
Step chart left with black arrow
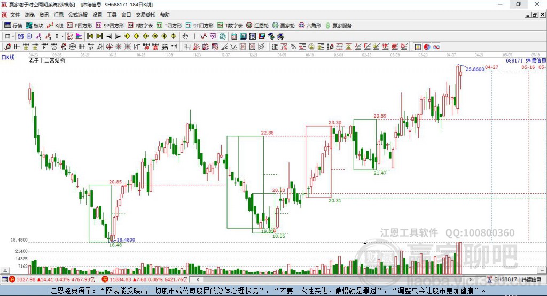(x=109, y=36)
